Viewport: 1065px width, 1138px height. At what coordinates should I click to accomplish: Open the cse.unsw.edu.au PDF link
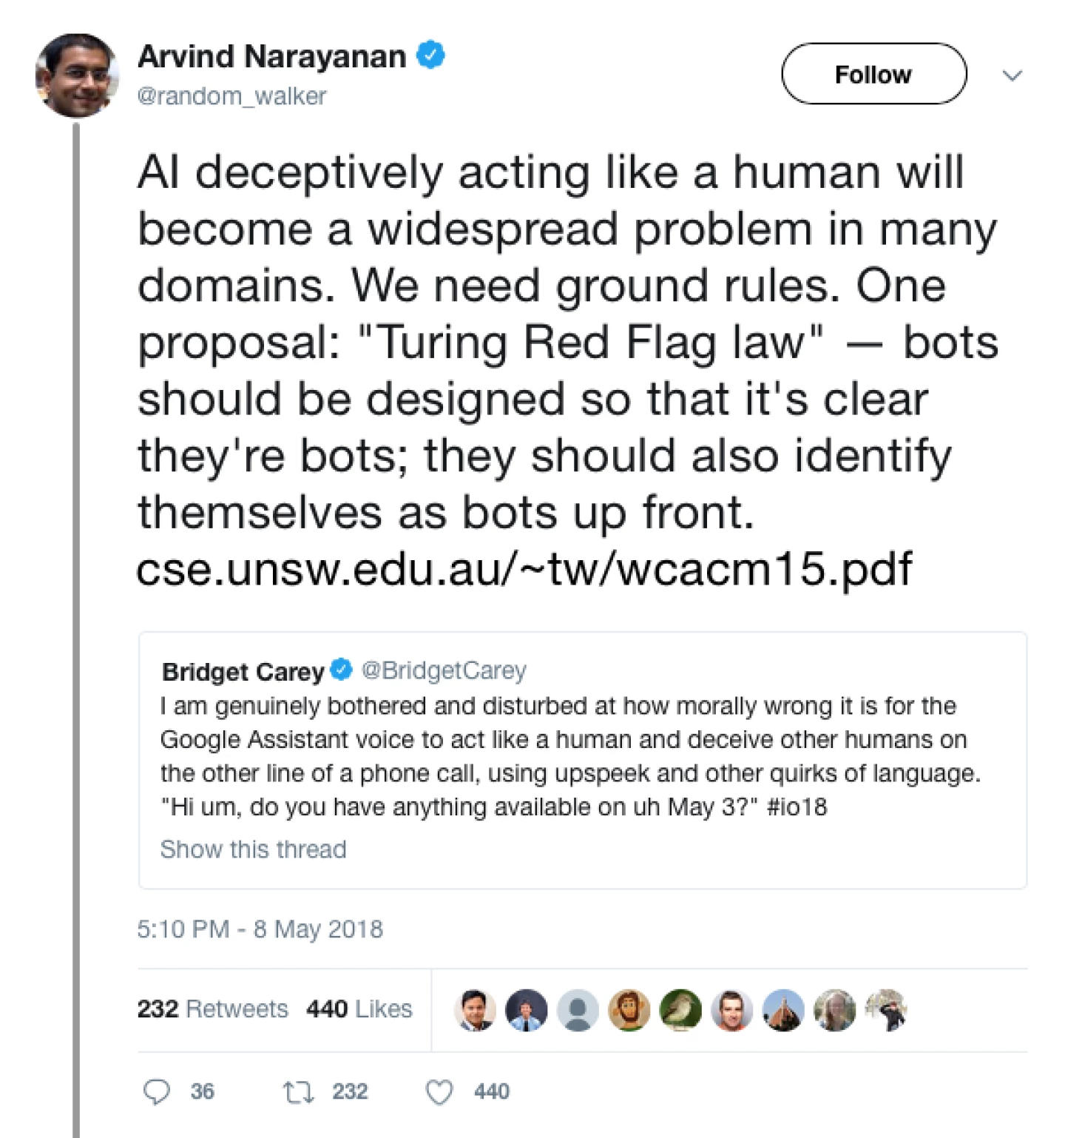click(x=524, y=568)
